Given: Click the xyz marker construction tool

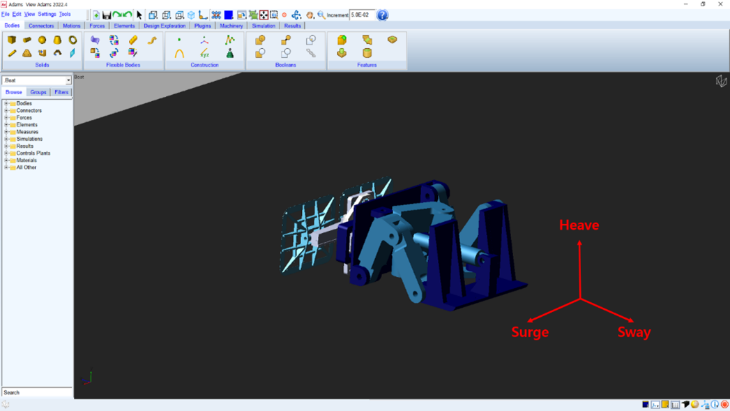Looking at the screenshot, I should point(204,53).
